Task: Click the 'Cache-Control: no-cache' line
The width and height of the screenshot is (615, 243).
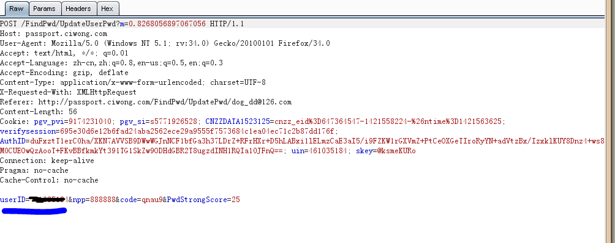Action: 49,180
